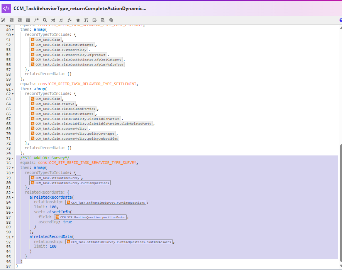Click the pi constant toolbar icon
Screen dimensions: 342x270
pyautogui.click(x=86, y=20)
